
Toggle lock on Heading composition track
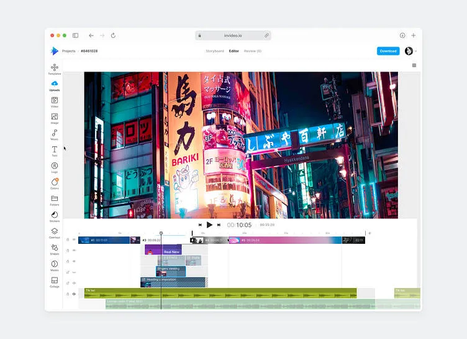click(68, 283)
